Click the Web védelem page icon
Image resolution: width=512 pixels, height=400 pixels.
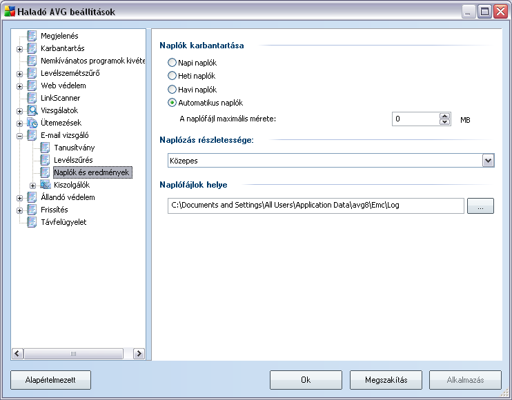pyautogui.click(x=32, y=86)
